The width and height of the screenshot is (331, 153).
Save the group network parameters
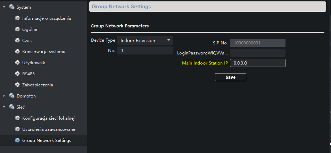pyautogui.click(x=231, y=77)
